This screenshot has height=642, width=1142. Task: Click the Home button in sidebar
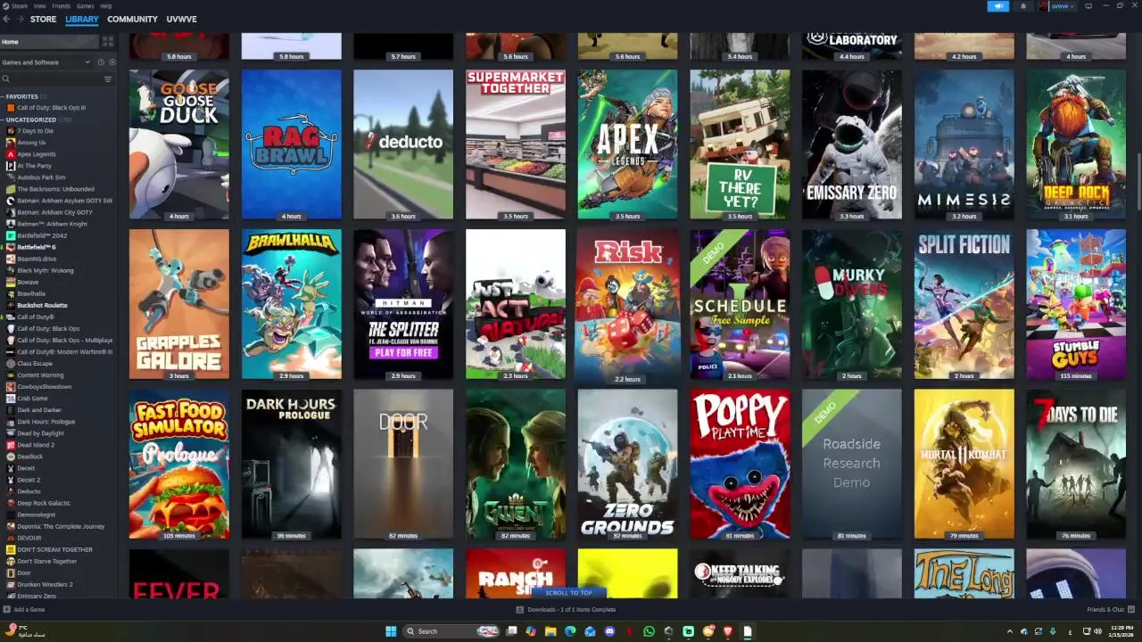49,41
